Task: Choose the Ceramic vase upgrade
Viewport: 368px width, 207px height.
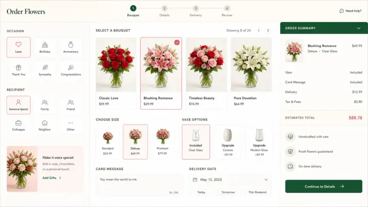Action: point(227,142)
